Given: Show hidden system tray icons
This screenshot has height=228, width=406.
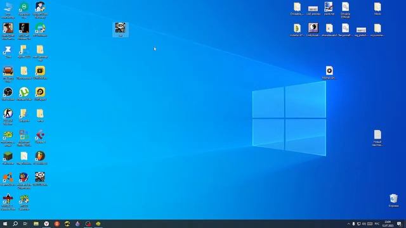Looking at the screenshot, I should (x=348, y=224).
